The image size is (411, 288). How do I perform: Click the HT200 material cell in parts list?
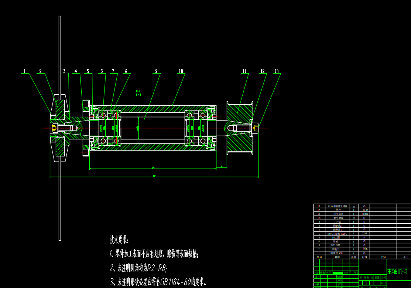point(364,214)
